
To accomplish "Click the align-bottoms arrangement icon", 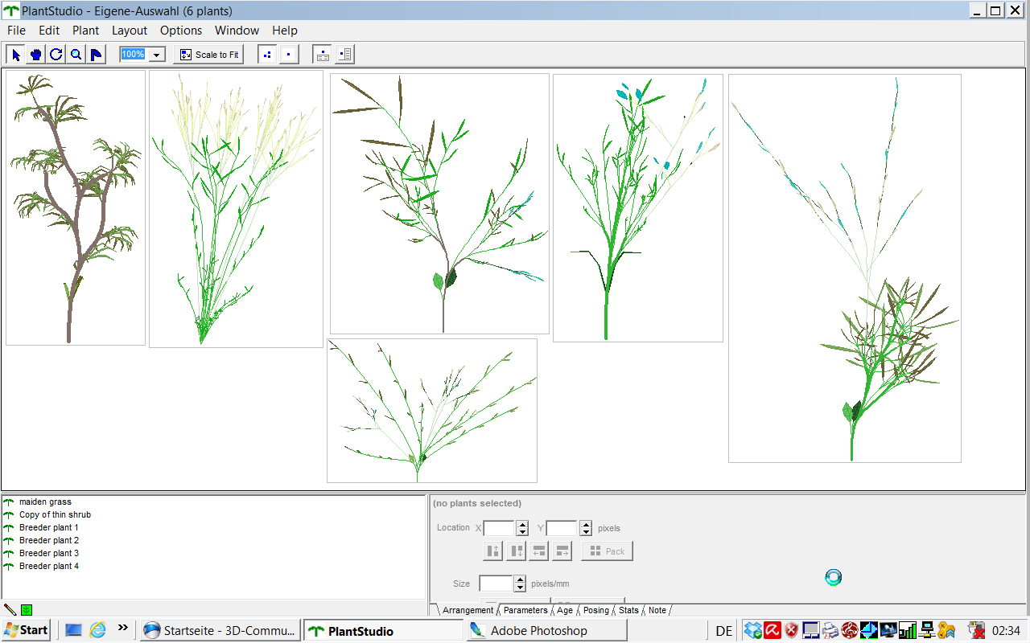I will (516, 551).
